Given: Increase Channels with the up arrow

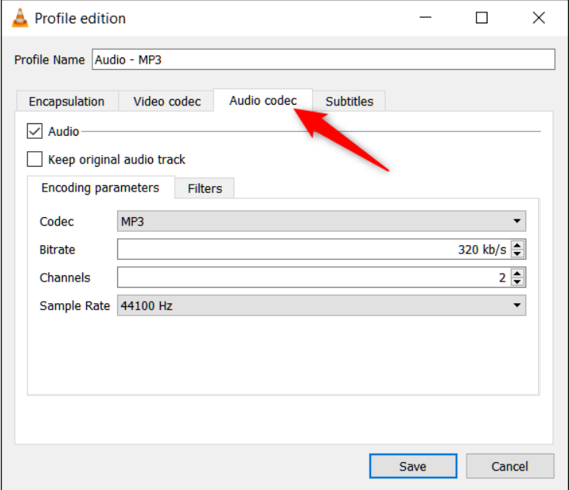Looking at the screenshot, I should (519, 273).
